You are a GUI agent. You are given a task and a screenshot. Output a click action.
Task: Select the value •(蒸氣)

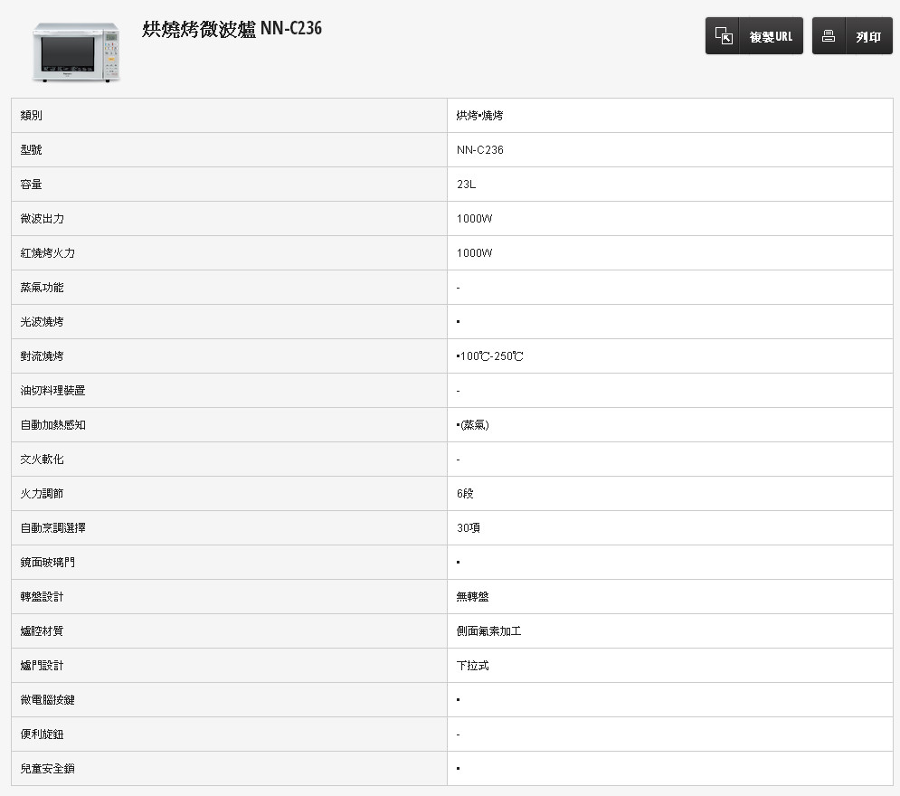(472, 425)
